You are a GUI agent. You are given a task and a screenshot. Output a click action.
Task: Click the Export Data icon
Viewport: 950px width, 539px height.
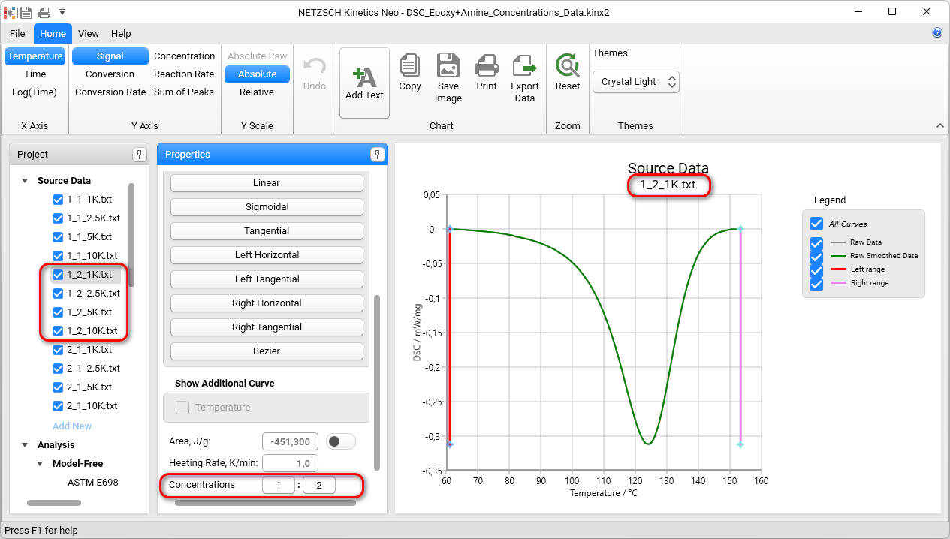point(525,66)
